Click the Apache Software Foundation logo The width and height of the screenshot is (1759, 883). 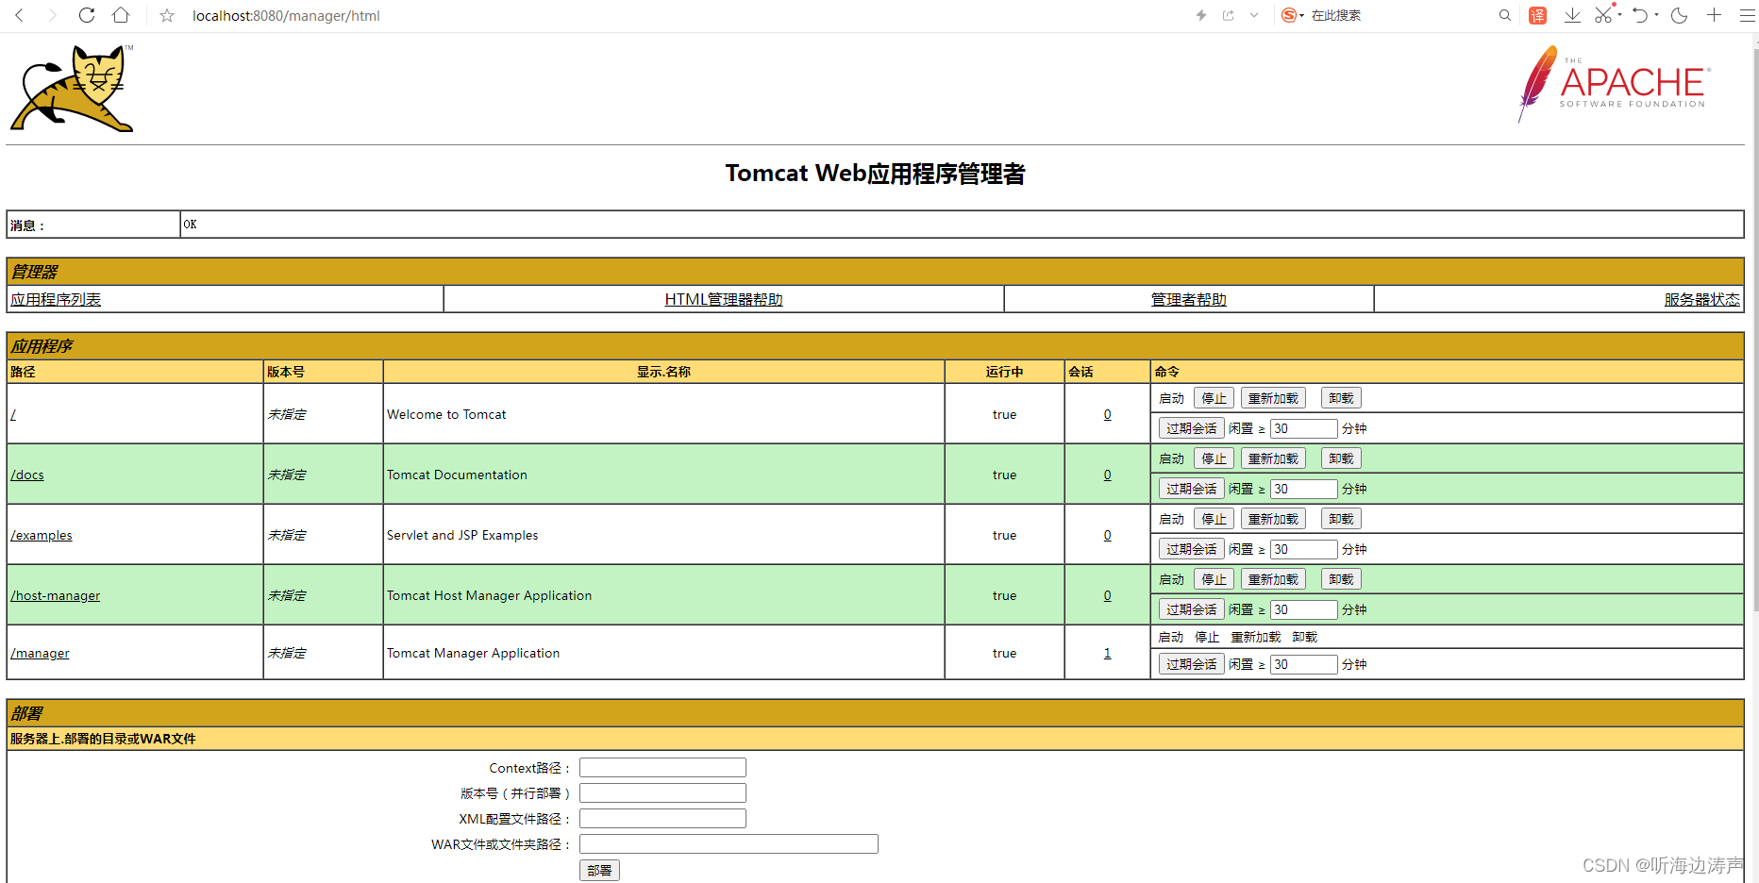coord(1614,83)
